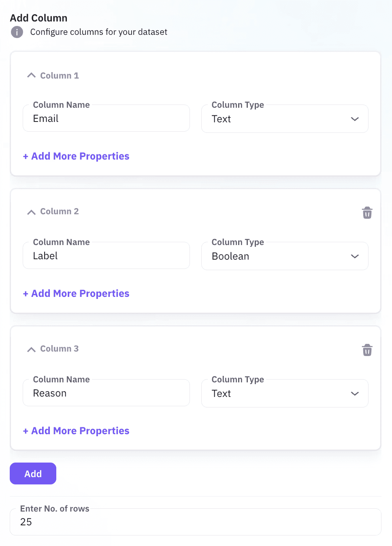
Task: Click the info icon beside Configure columns
Action: 17,32
